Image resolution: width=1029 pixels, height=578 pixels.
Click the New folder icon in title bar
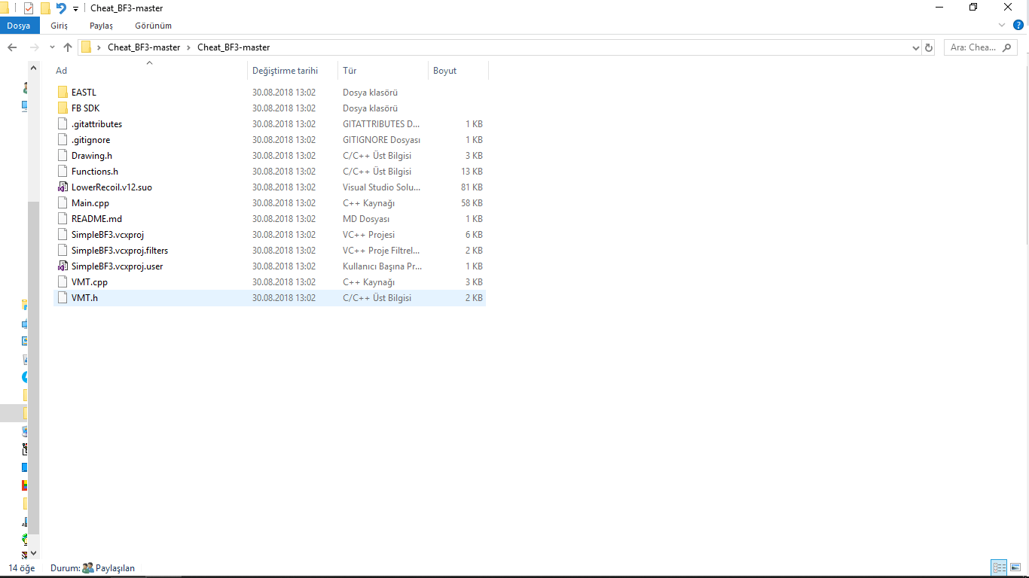coord(45,8)
